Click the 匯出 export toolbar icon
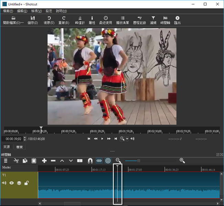224x206 pixels. point(177,20)
